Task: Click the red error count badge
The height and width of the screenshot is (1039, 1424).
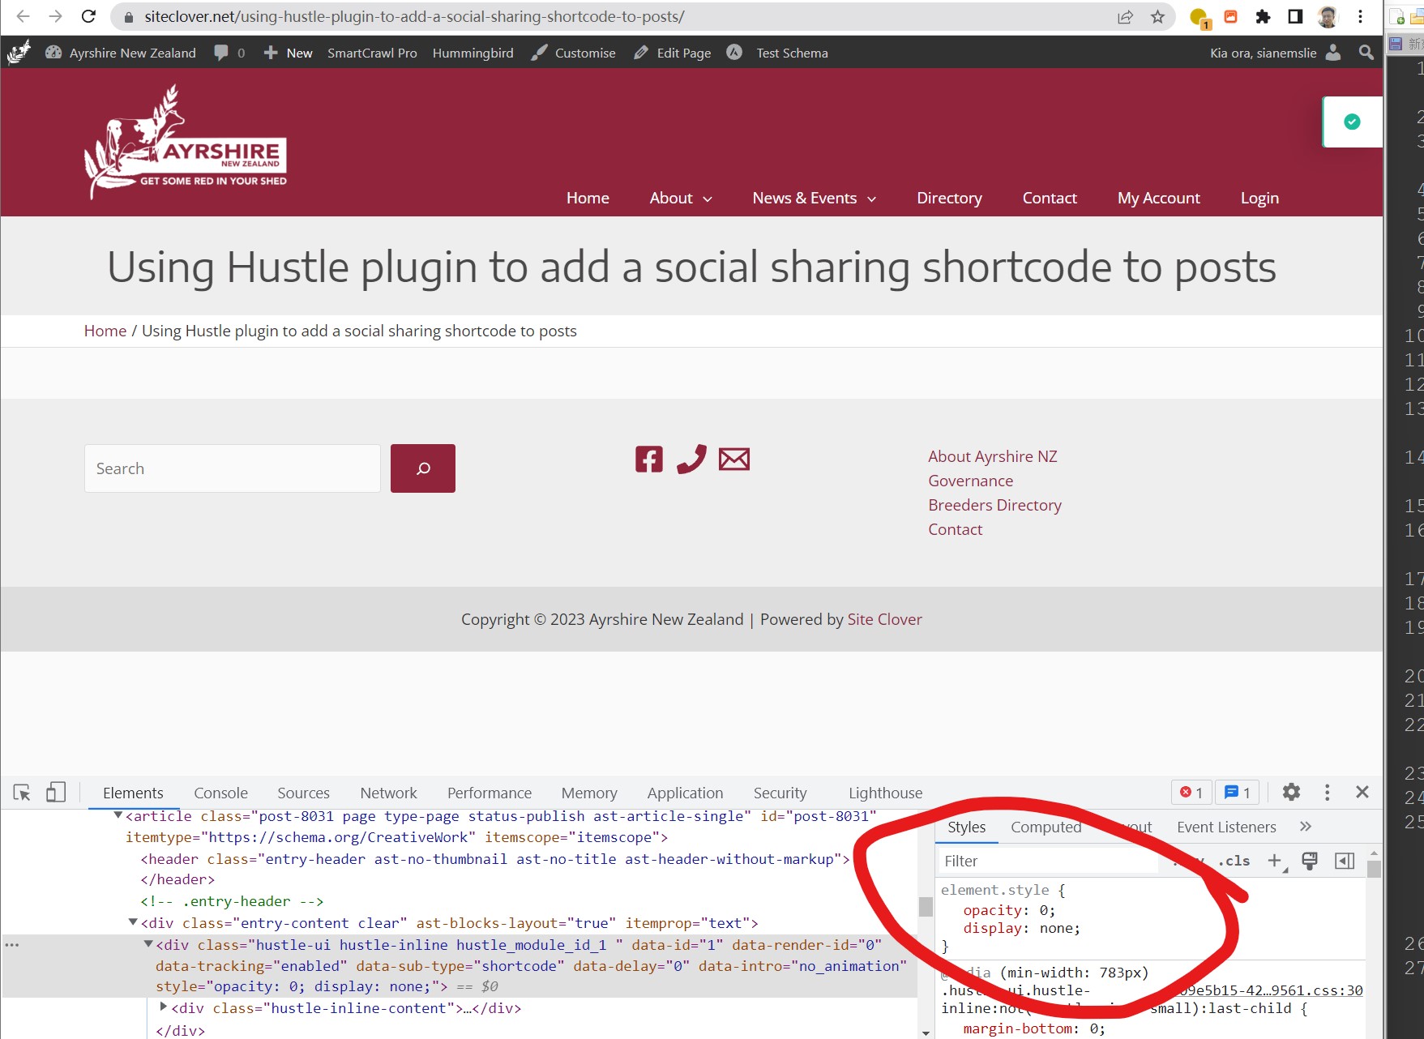Action: tap(1191, 793)
